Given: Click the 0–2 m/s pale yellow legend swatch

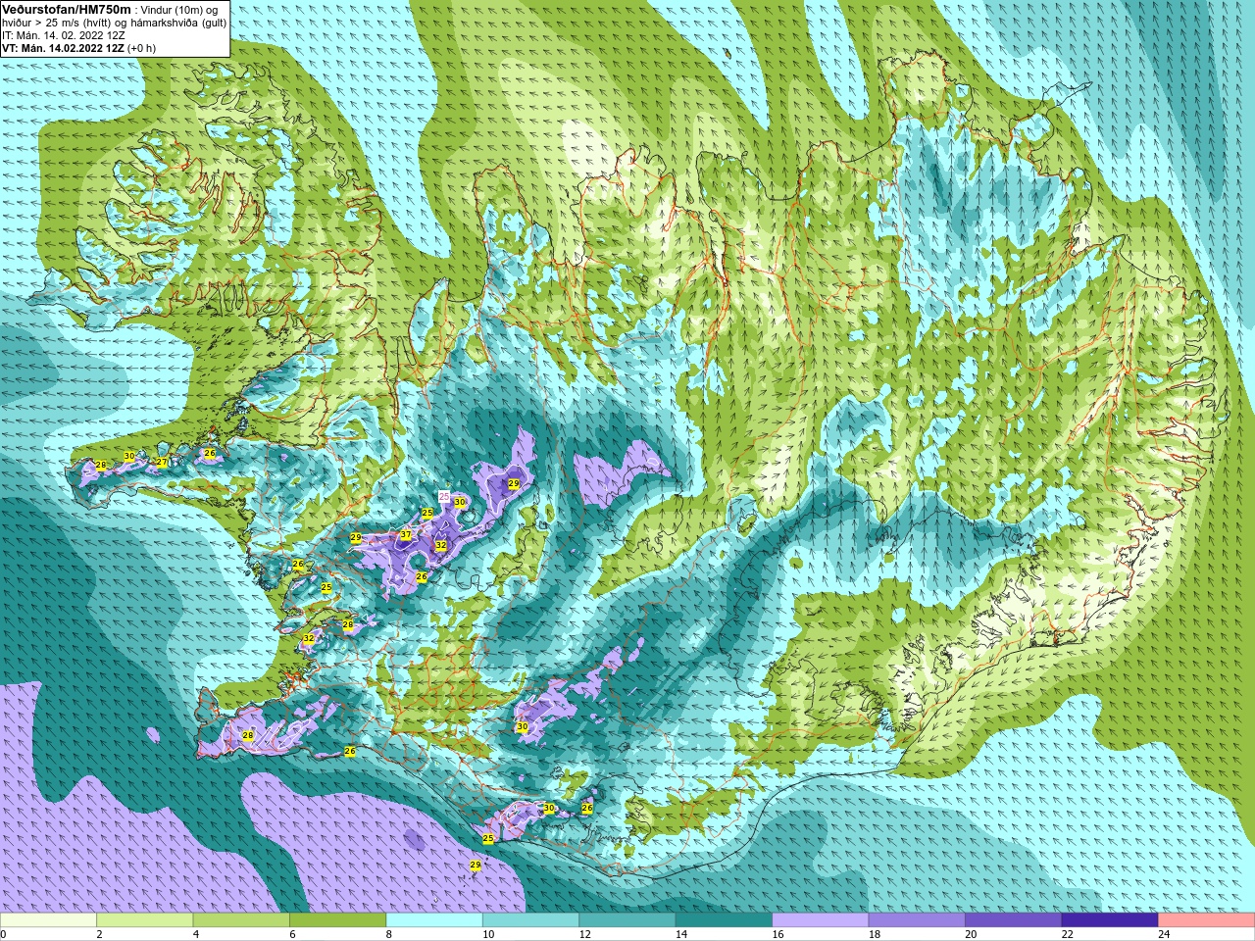Looking at the screenshot, I should (x=48, y=920).
